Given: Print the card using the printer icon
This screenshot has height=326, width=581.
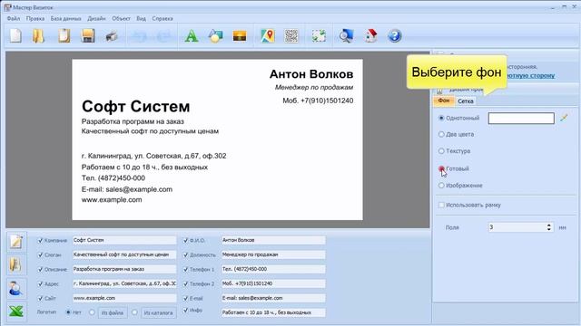Looking at the screenshot, I should pos(112,36).
